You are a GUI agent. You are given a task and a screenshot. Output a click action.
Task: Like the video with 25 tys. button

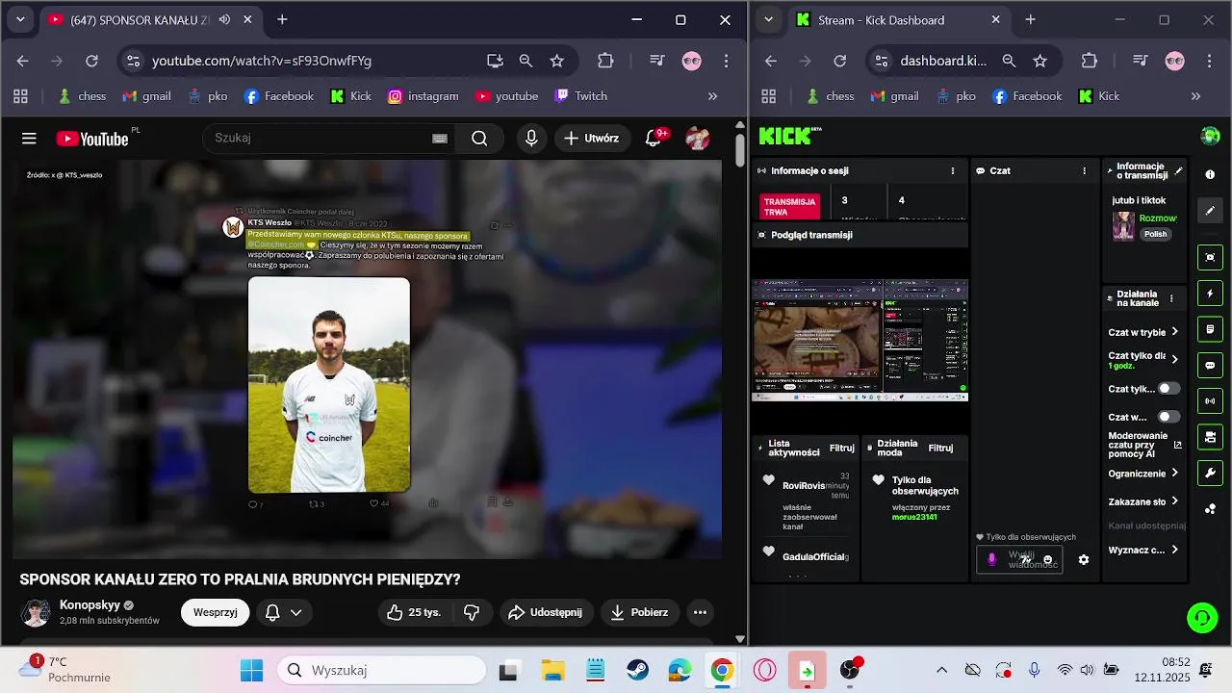(413, 612)
